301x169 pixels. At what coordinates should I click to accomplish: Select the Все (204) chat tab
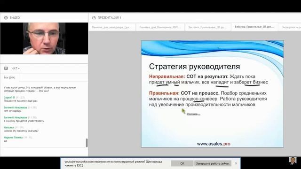[9, 77]
